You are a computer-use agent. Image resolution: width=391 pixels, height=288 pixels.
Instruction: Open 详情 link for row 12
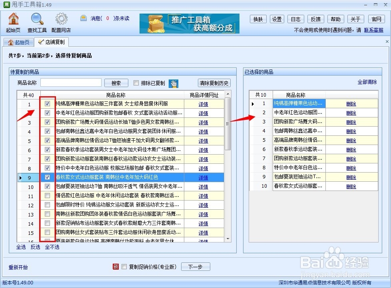203,205
